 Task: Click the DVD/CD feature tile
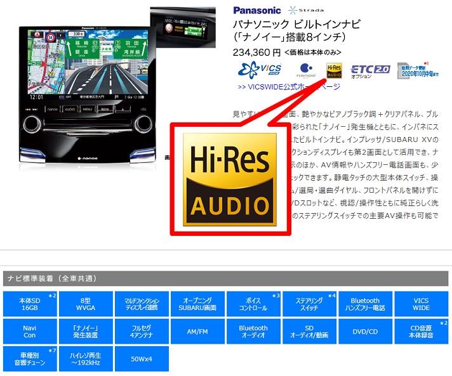click(x=366, y=332)
